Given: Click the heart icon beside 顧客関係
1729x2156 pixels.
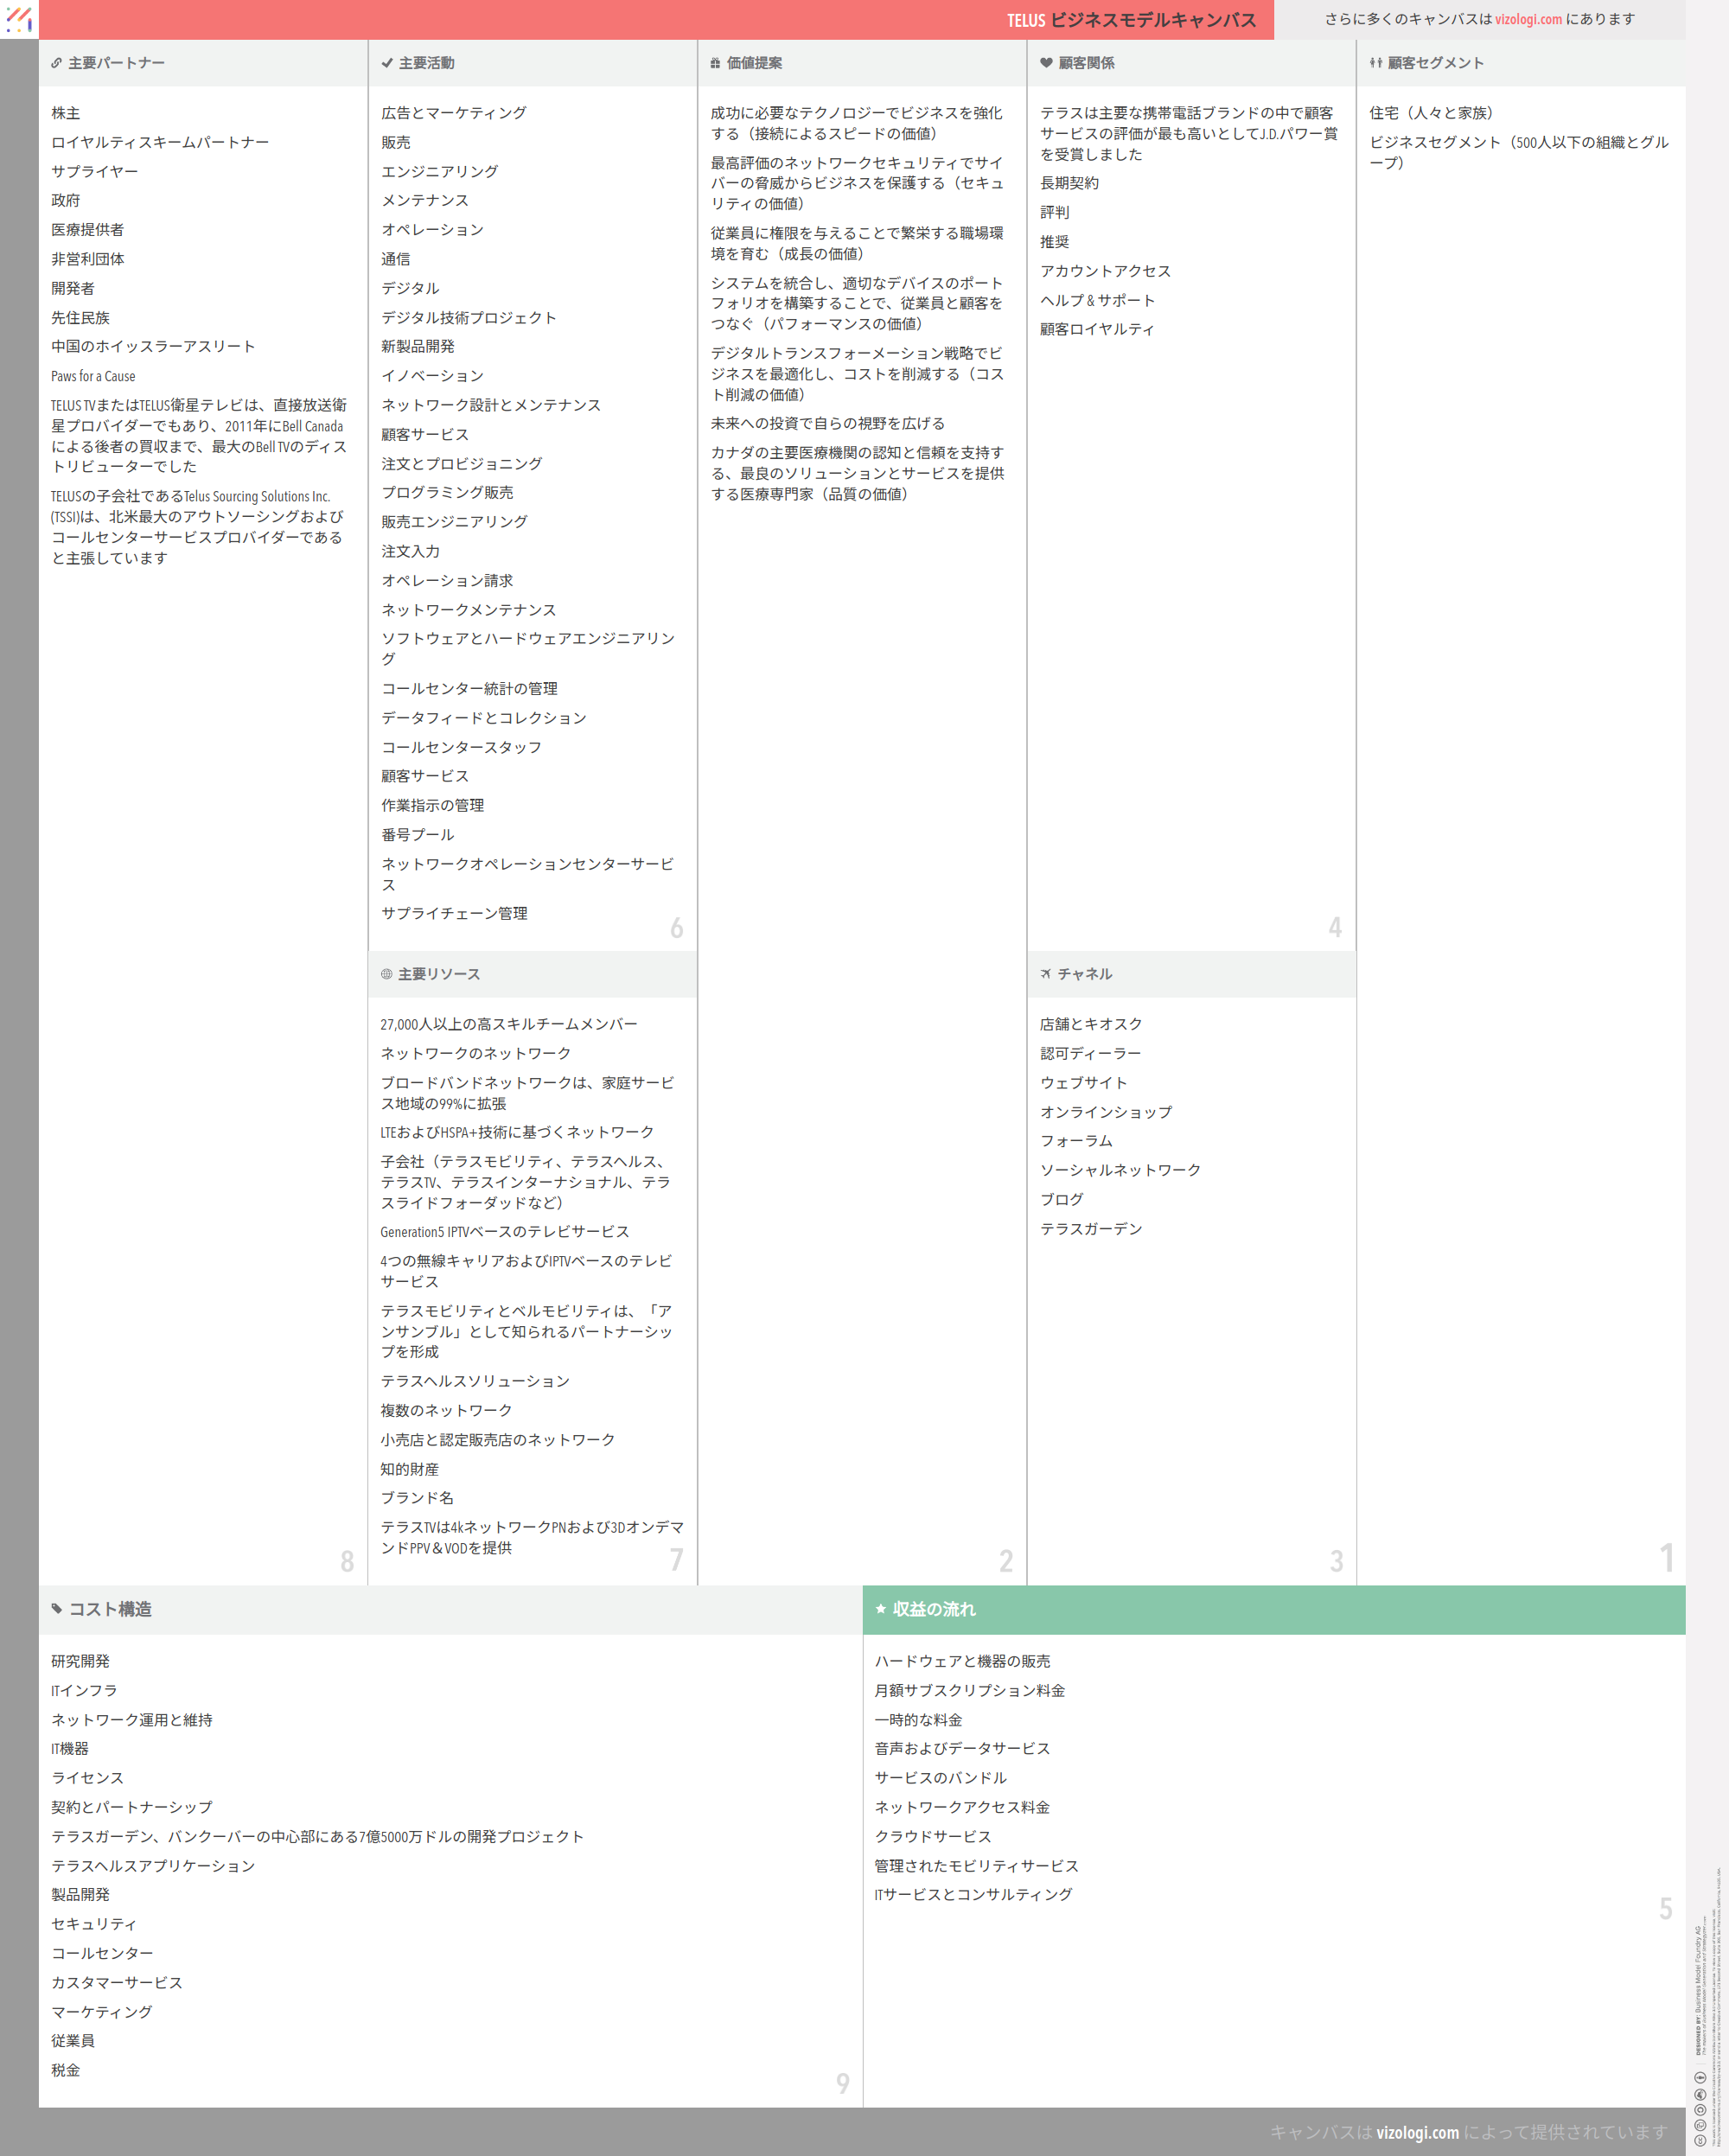Looking at the screenshot, I should [1046, 63].
